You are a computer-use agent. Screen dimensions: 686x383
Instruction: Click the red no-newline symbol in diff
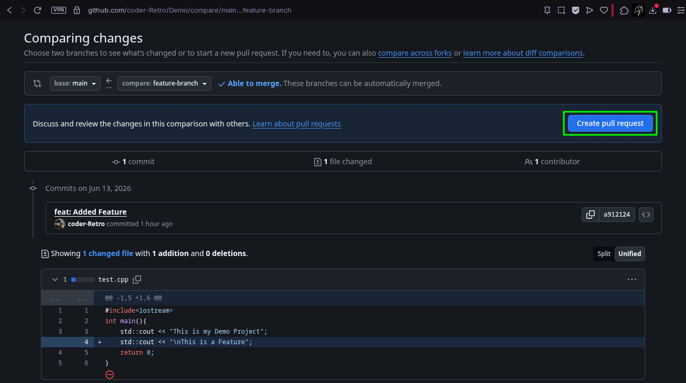(x=110, y=374)
